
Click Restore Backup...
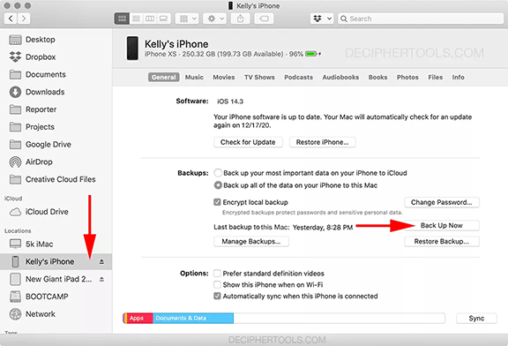pyautogui.click(x=442, y=242)
